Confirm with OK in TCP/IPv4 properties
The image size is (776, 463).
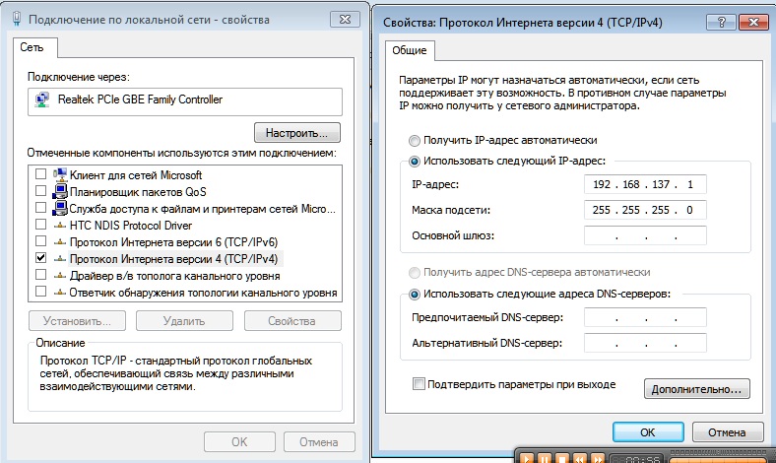click(648, 432)
